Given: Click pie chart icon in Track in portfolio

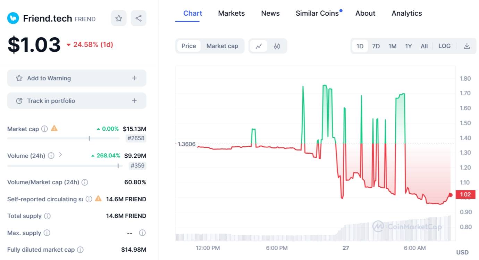Looking at the screenshot, I should [x=19, y=101].
